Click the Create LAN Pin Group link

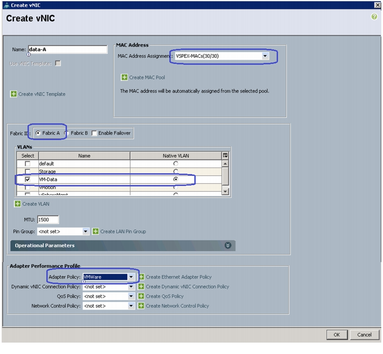(x=123, y=231)
